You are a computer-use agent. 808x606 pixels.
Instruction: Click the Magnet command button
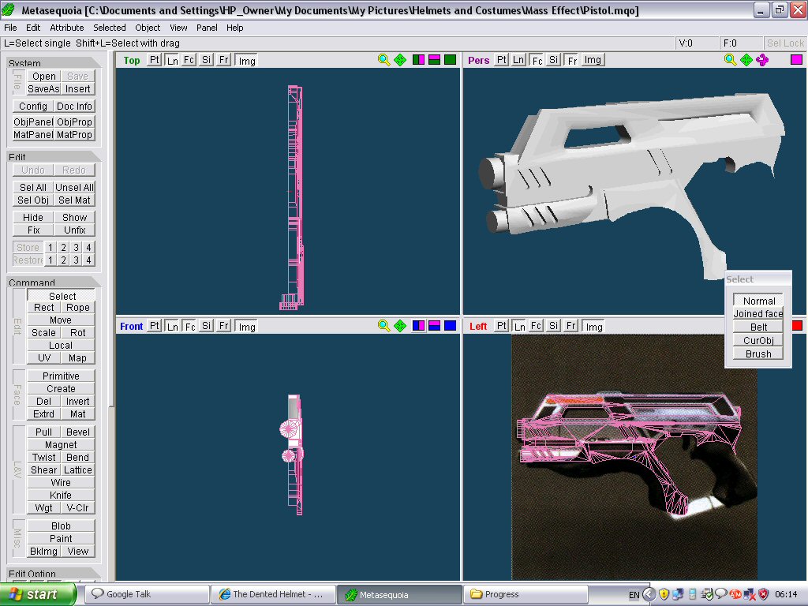(61, 444)
